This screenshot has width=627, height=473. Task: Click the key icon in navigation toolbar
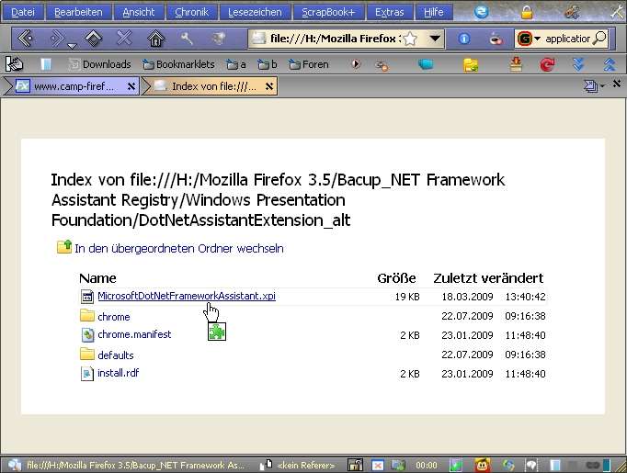tap(187, 39)
